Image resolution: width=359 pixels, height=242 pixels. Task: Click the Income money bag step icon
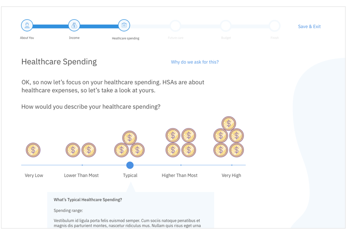[x=74, y=25]
